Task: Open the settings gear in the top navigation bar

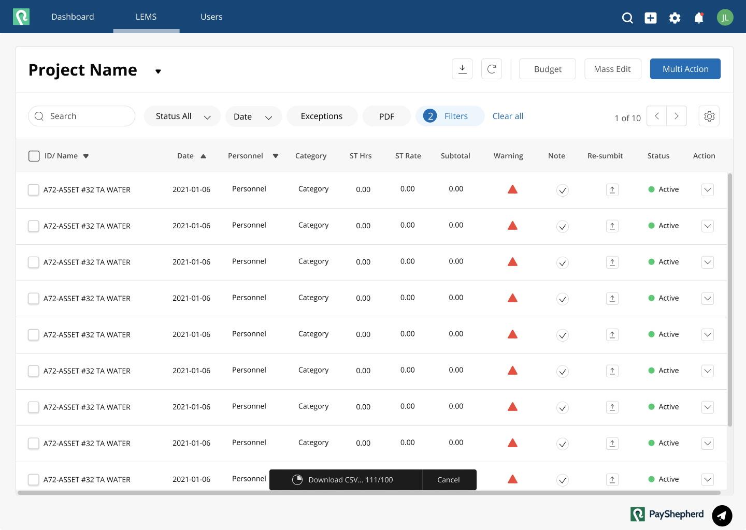Action: pyautogui.click(x=675, y=18)
